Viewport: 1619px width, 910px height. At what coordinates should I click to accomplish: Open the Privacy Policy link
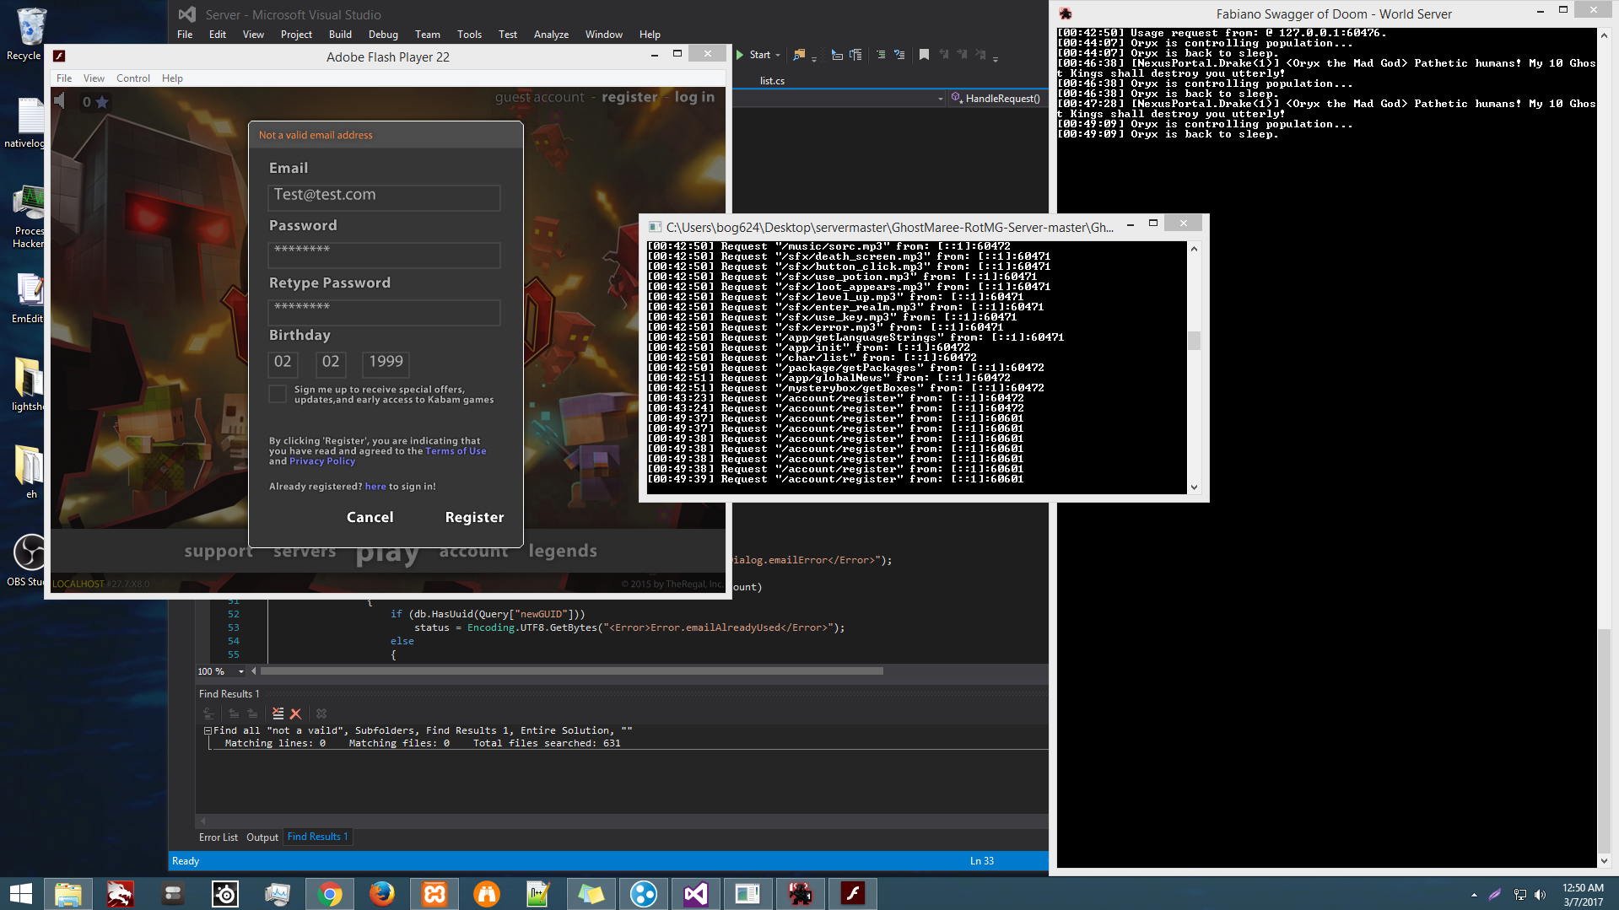point(322,461)
